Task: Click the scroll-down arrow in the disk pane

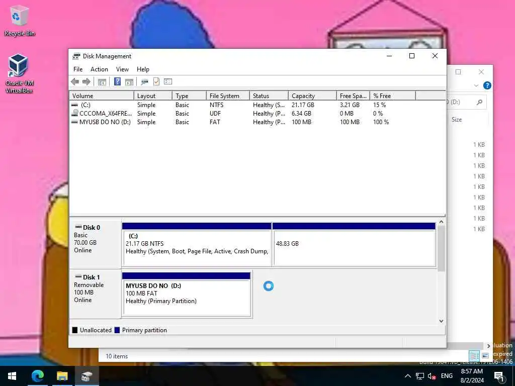Action: point(442,321)
